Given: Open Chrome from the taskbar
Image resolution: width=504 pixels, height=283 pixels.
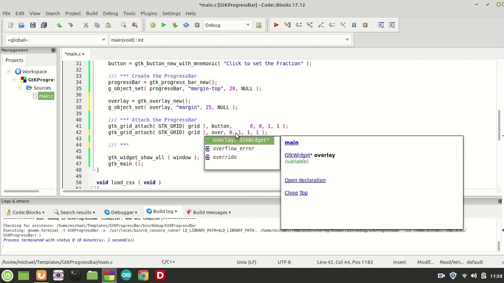Looking at the screenshot, I should click(x=143, y=276).
